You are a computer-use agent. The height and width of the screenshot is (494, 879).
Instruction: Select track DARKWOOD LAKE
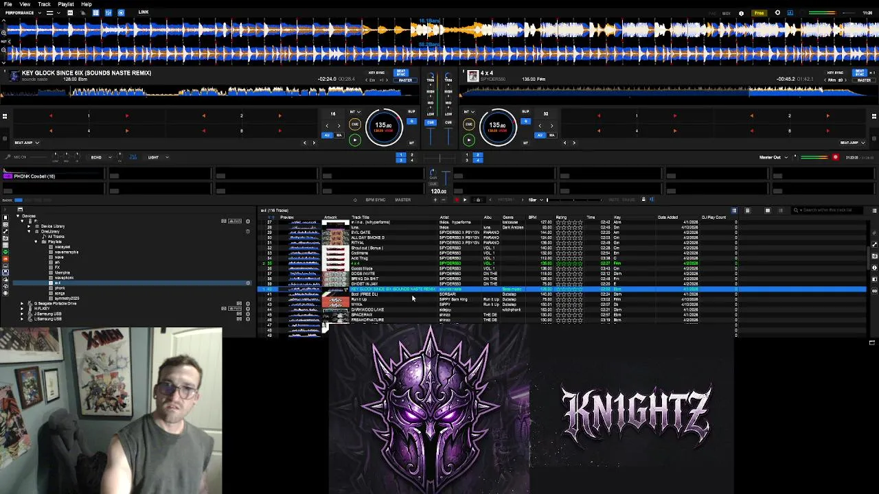pyautogui.click(x=367, y=309)
